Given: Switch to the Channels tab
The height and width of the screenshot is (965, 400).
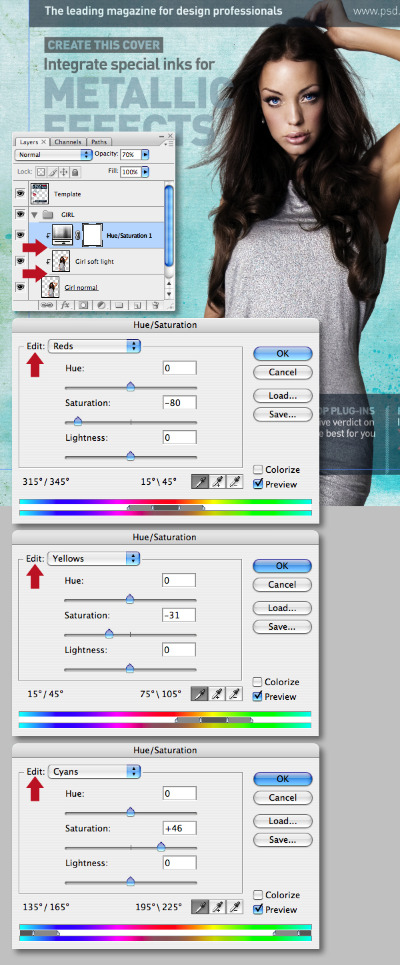Looking at the screenshot, I should point(68,142).
